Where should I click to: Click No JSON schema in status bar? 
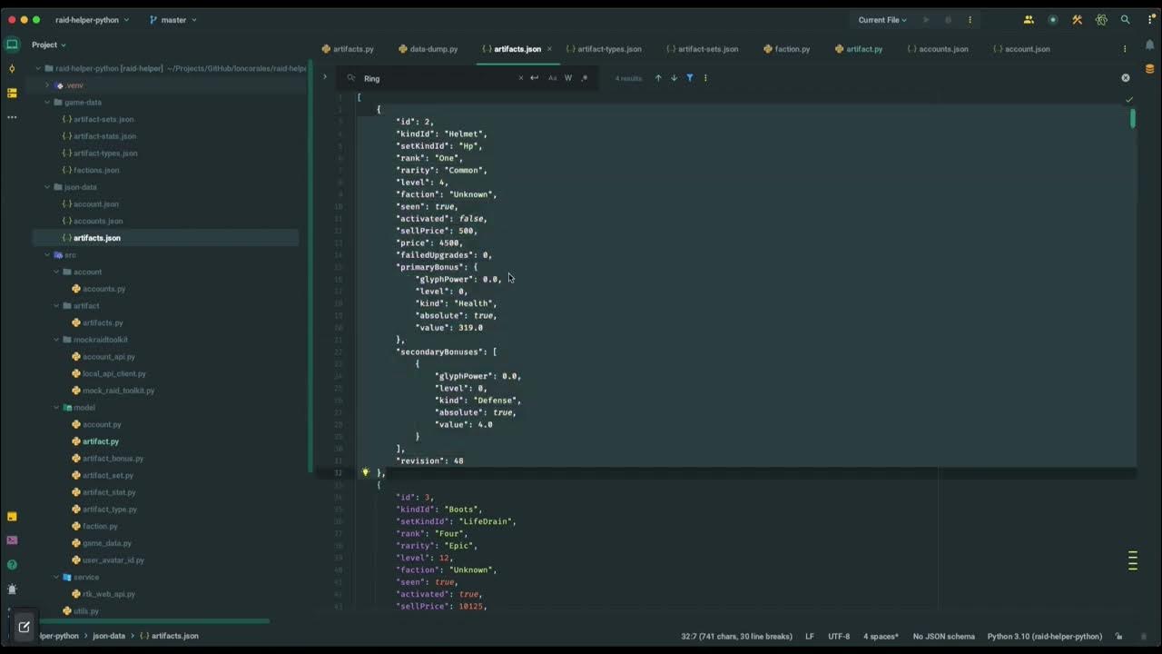click(943, 637)
